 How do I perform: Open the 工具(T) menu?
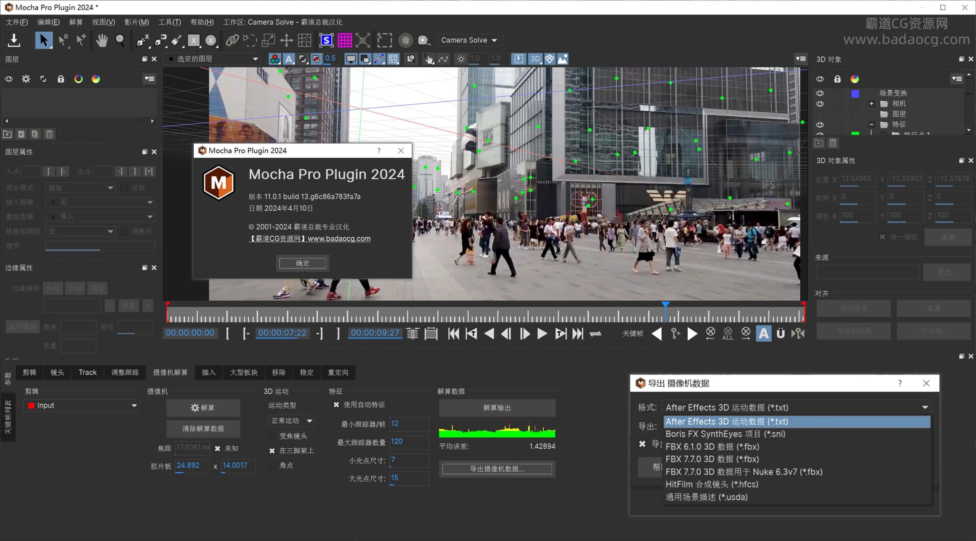tap(170, 22)
